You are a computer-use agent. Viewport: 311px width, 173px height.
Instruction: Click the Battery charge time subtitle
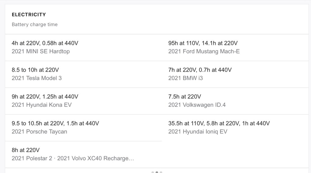pos(35,25)
